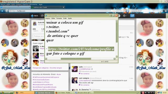Open Twitter settings gear menu

(x=124, y=16)
